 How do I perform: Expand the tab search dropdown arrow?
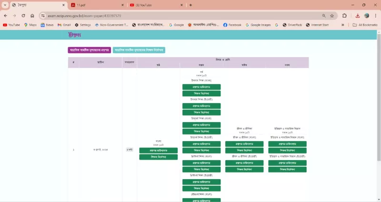5,5
